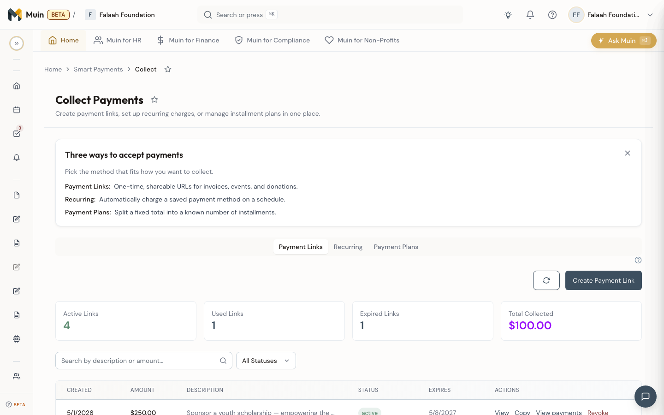Click the shield icon of Muin for Compliance
Image resolution: width=664 pixels, height=415 pixels.
(x=239, y=40)
